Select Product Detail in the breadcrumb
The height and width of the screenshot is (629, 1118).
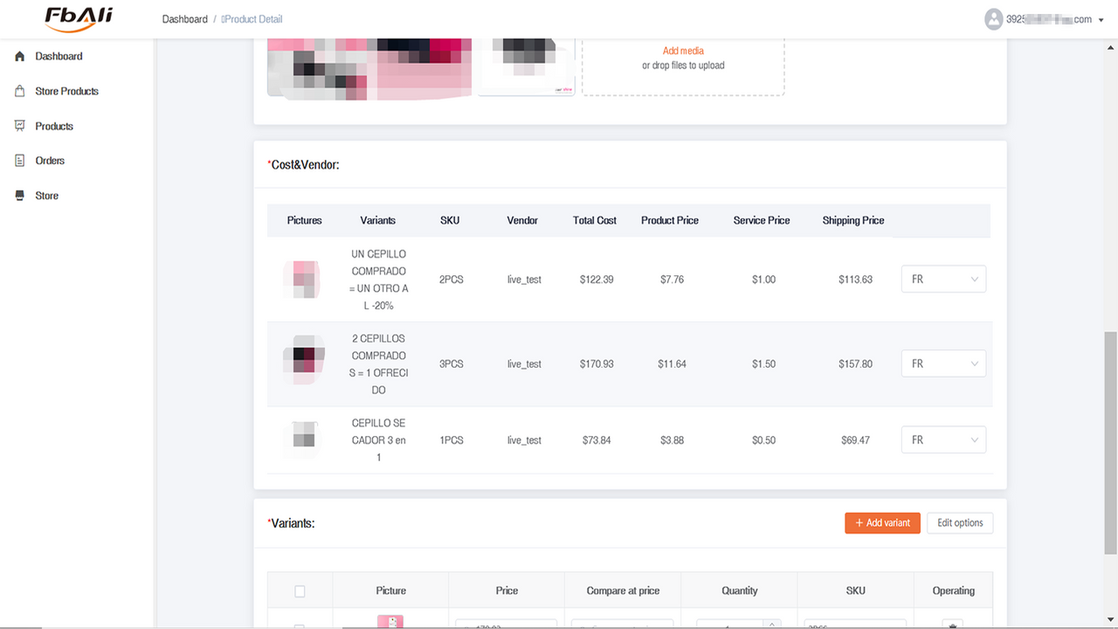click(253, 18)
